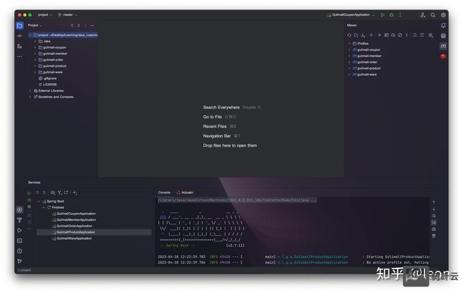Click the project status bar breadcrumb
This screenshot has width=463, height=293.
pos(25,270)
